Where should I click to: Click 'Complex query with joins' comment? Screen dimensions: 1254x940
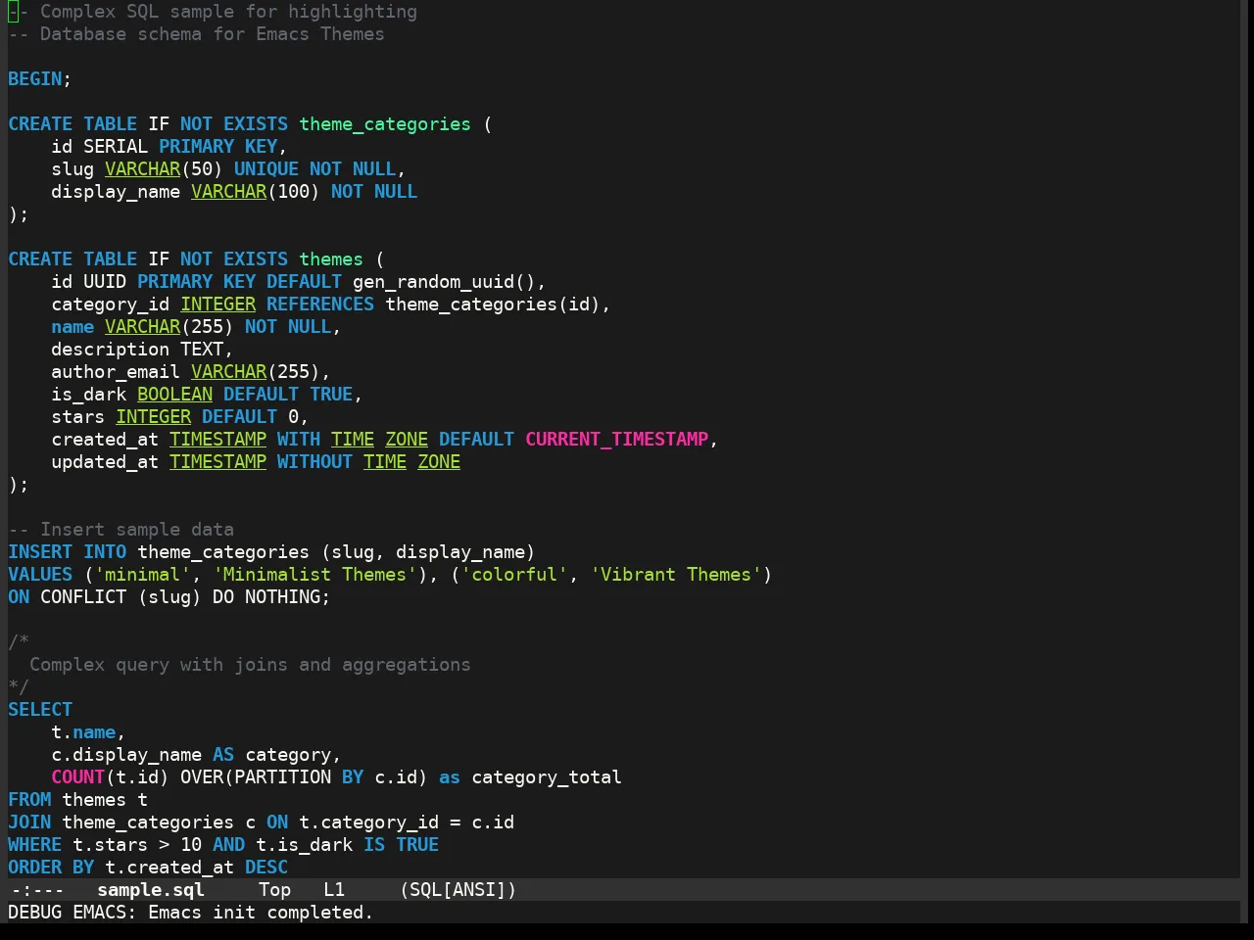[250, 665]
